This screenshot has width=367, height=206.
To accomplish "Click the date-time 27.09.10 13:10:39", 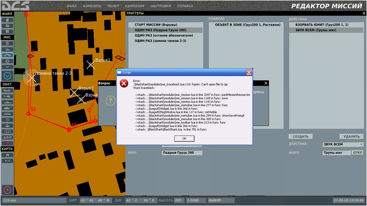I will 349,200.
